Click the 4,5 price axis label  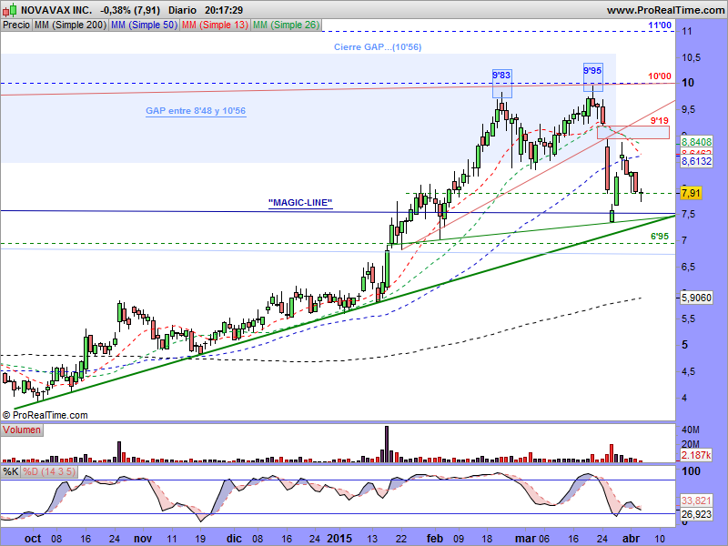(x=689, y=371)
